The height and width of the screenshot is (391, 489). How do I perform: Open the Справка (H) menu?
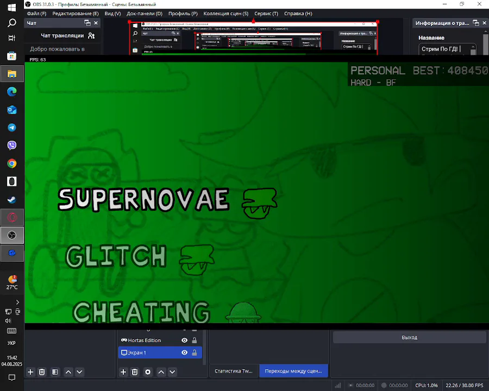(x=298, y=14)
